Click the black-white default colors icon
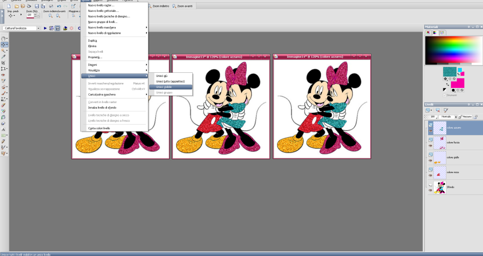This screenshot has width=483, height=256. click(x=445, y=90)
